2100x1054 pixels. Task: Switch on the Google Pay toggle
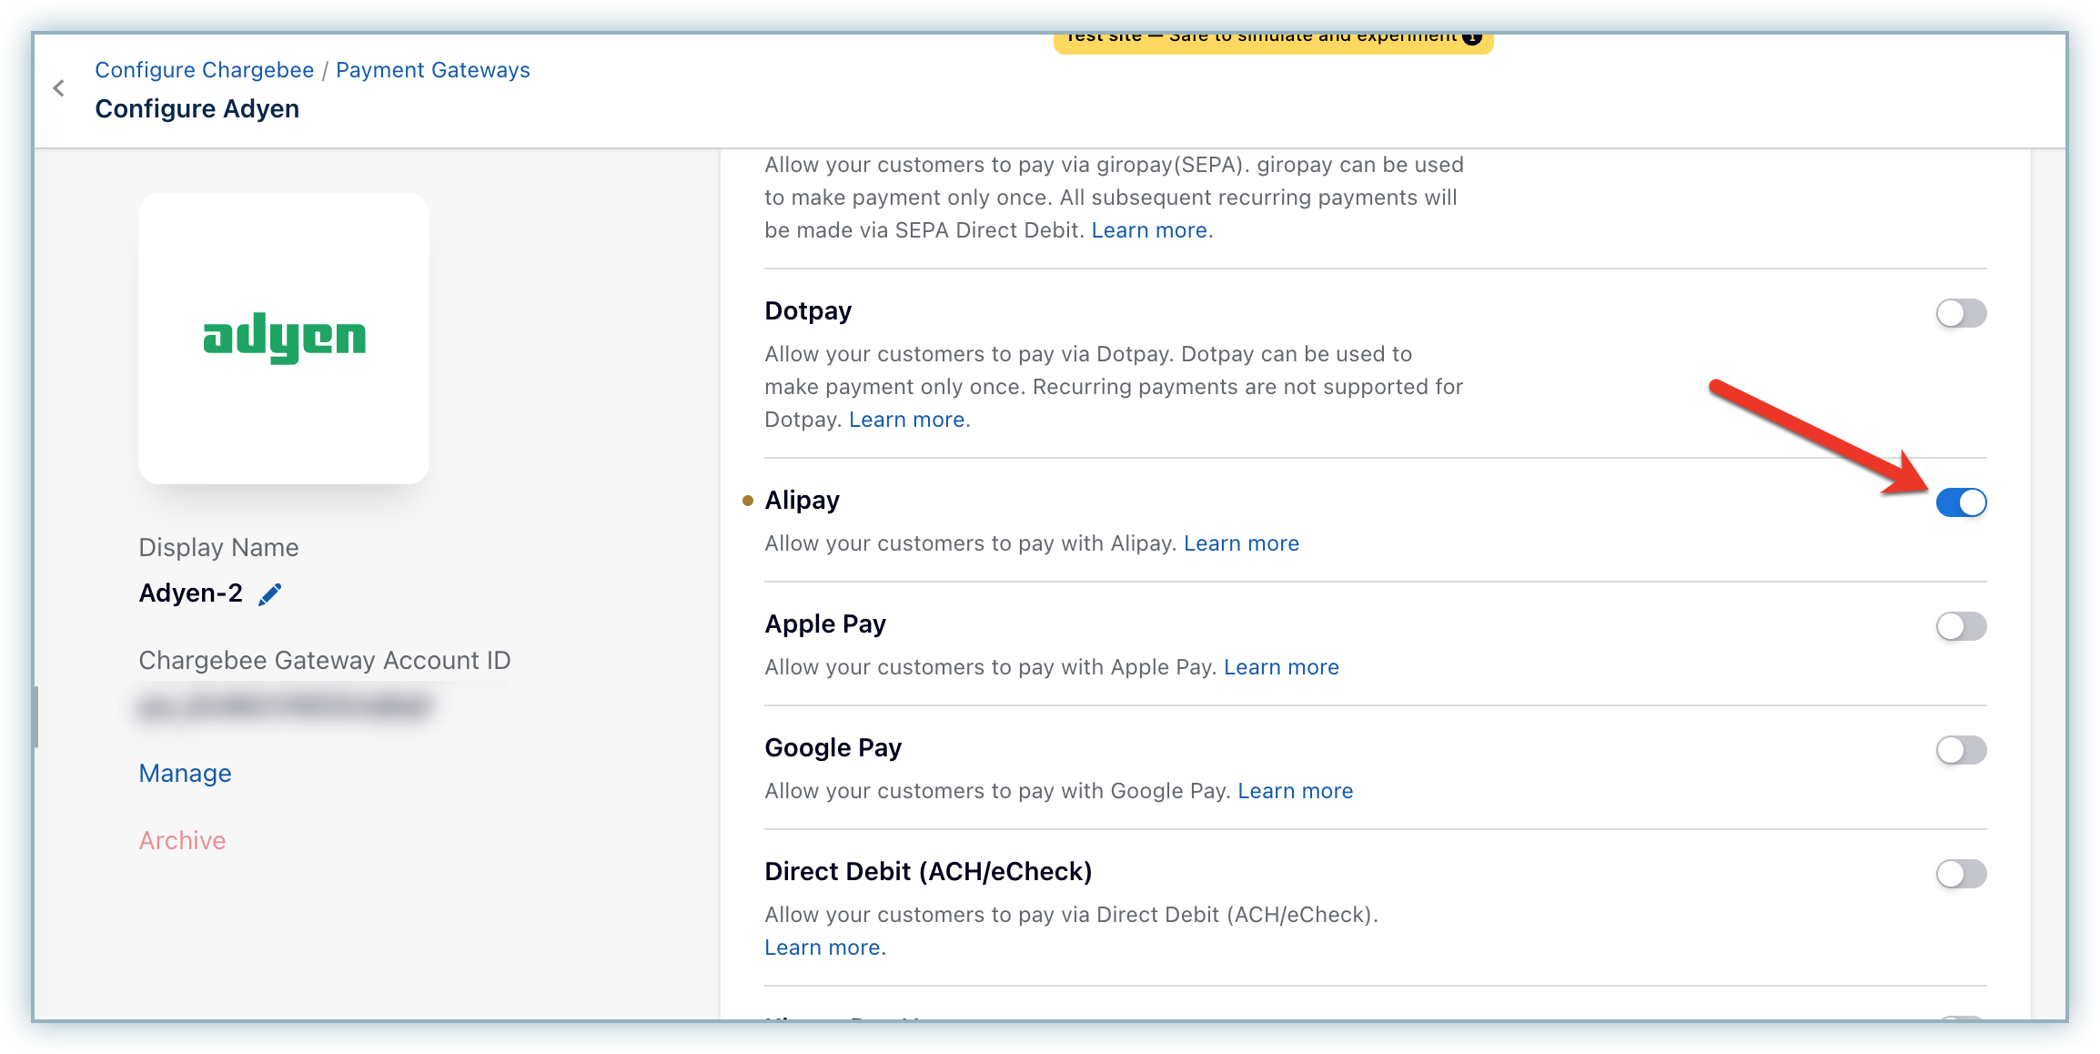(1961, 750)
